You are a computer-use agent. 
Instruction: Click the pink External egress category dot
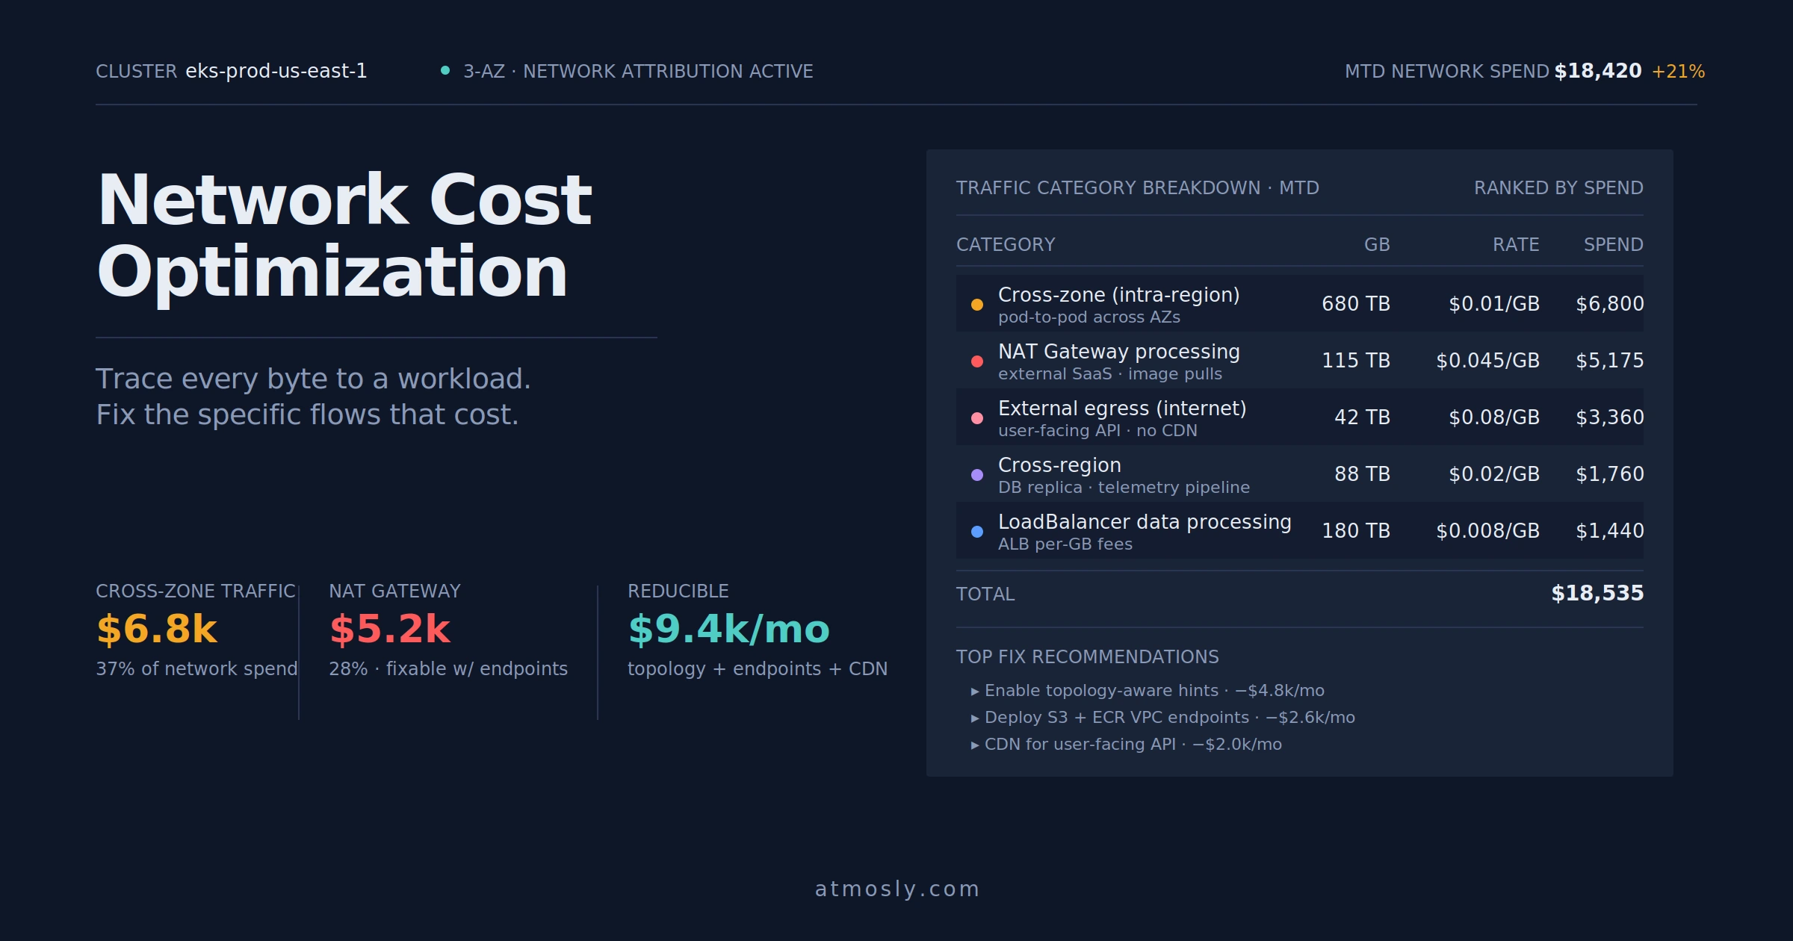coord(976,417)
